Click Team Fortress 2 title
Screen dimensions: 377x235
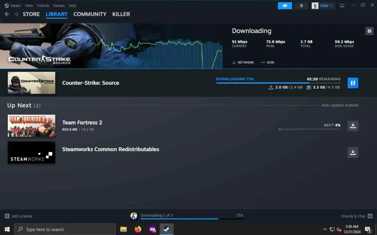click(82, 122)
